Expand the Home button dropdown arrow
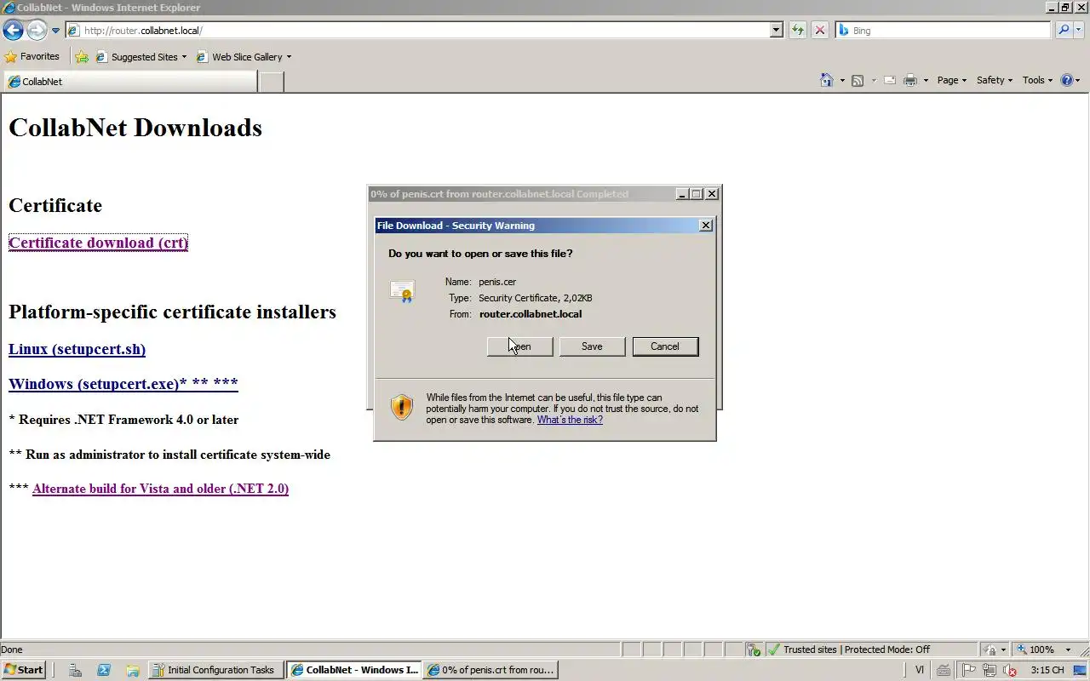Screen dimensions: 1090x681 (x=842, y=81)
